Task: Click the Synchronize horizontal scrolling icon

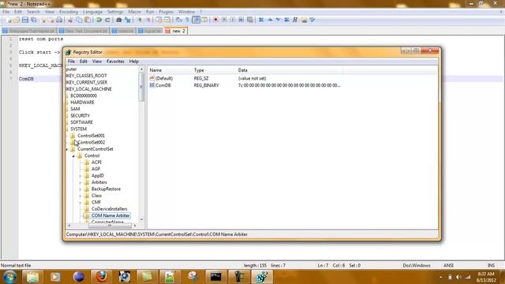Action: tap(167, 20)
